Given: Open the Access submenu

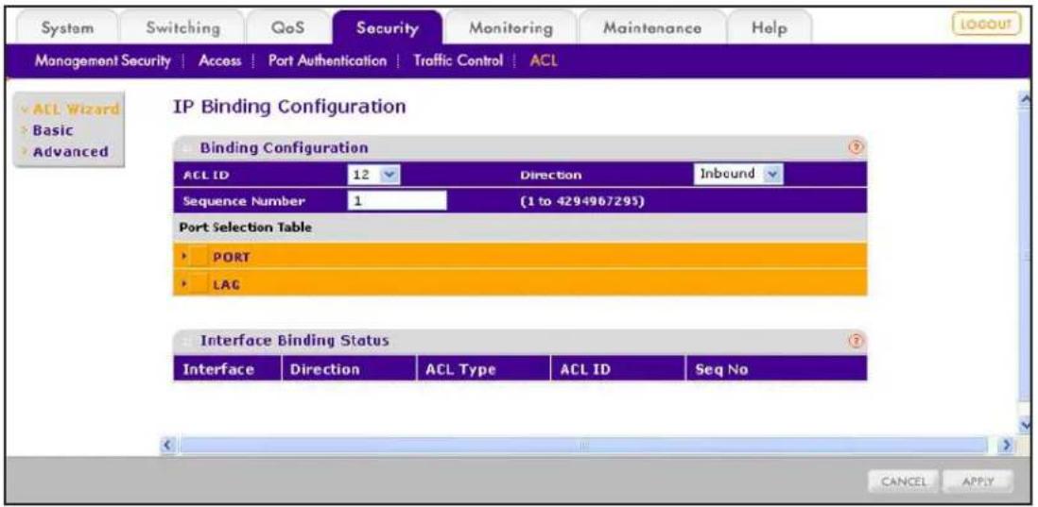Looking at the screenshot, I should 220,60.
